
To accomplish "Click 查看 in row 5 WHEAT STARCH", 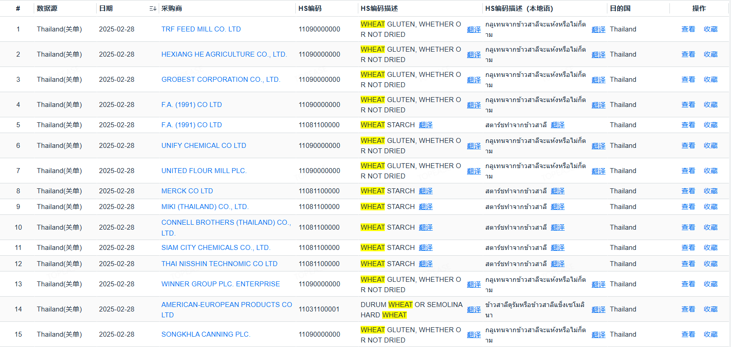I will pyautogui.click(x=688, y=125).
